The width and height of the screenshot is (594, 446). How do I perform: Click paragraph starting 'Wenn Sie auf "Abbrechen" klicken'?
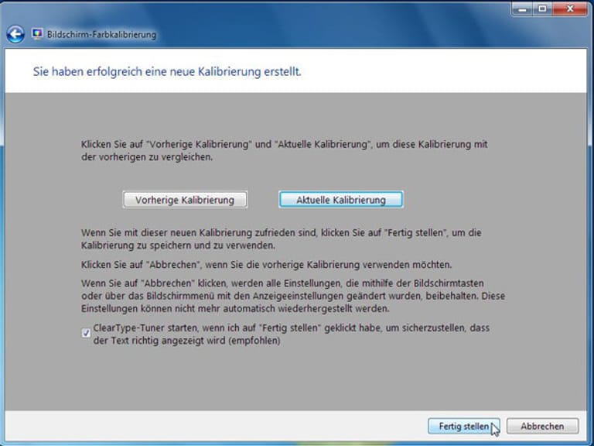[293, 296]
